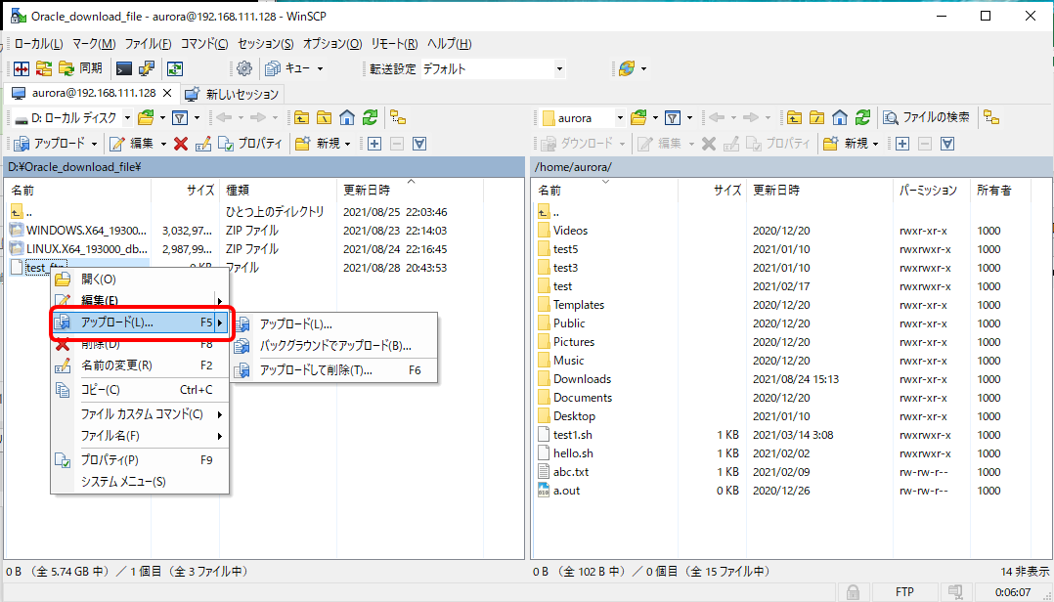
Task: Go to local root directory icon
Action: coord(324,118)
